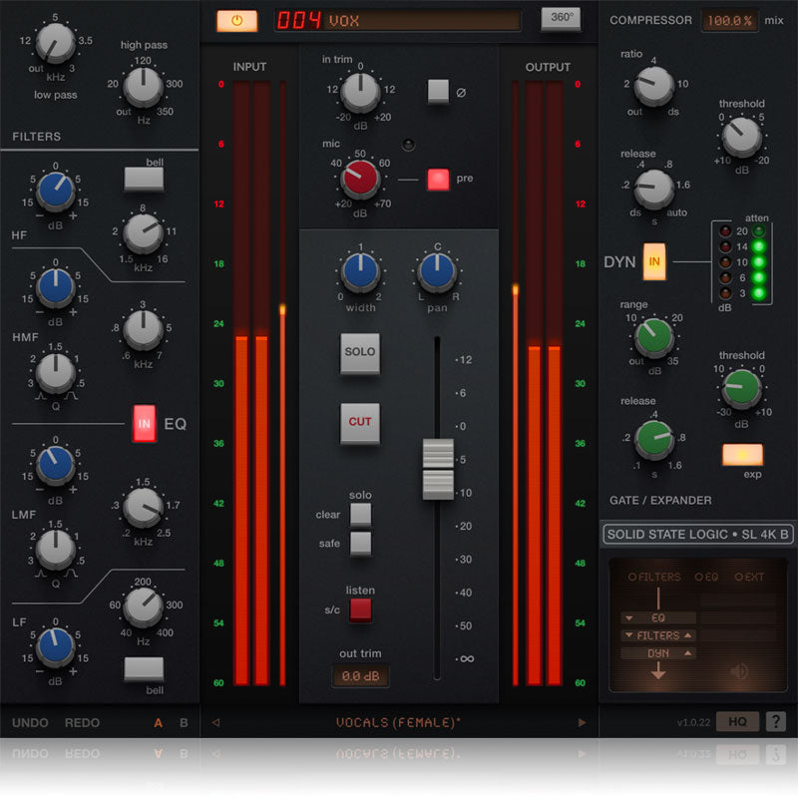The height and width of the screenshot is (798, 798).
Task: Click the high pass filter knob
Action: (144, 87)
